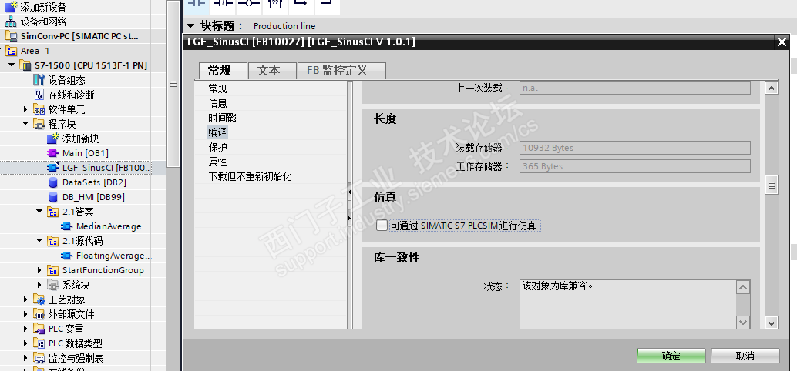Click the properties pane scrollbar thumb
The height and width of the screenshot is (371, 797).
[772, 186]
